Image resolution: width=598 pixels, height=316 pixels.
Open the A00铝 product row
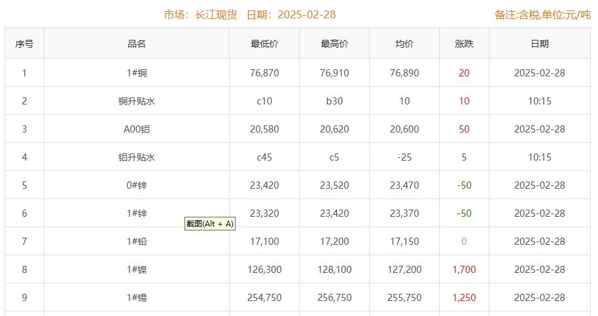click(x=137, y=129)
